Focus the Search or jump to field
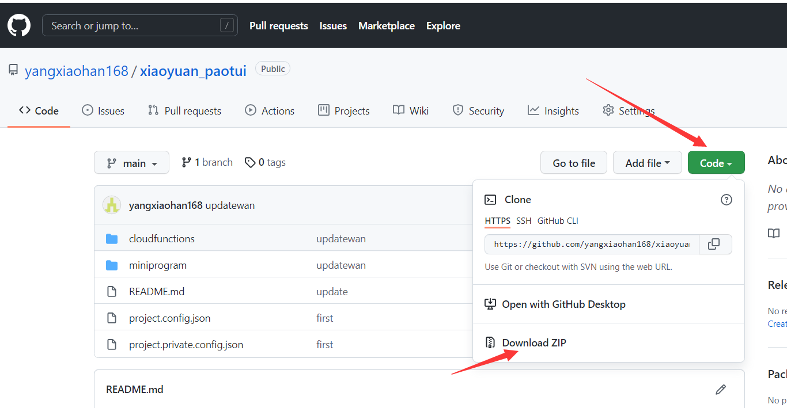787x408 pixels. tap(140, 25)
